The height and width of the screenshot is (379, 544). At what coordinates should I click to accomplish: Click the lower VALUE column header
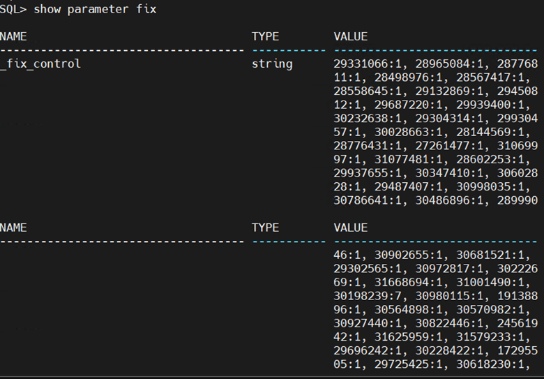(351, 228)
